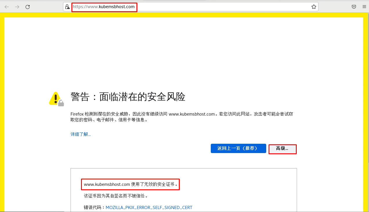
Task: Open site identity lock warning icon
Action: (67, 7)
